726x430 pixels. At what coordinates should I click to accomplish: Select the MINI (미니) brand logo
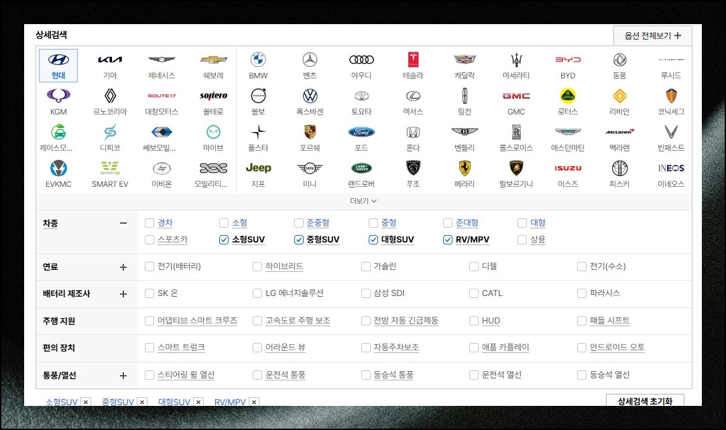(x=310, y=168)
